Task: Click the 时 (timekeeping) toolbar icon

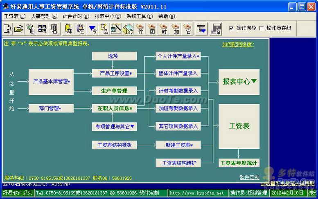Action: pos(164,29)
